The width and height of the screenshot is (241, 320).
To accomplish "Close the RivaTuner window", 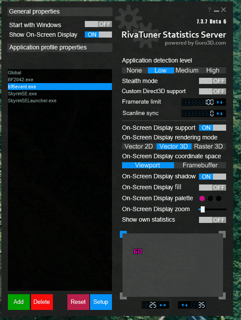I will click(224, 10).
